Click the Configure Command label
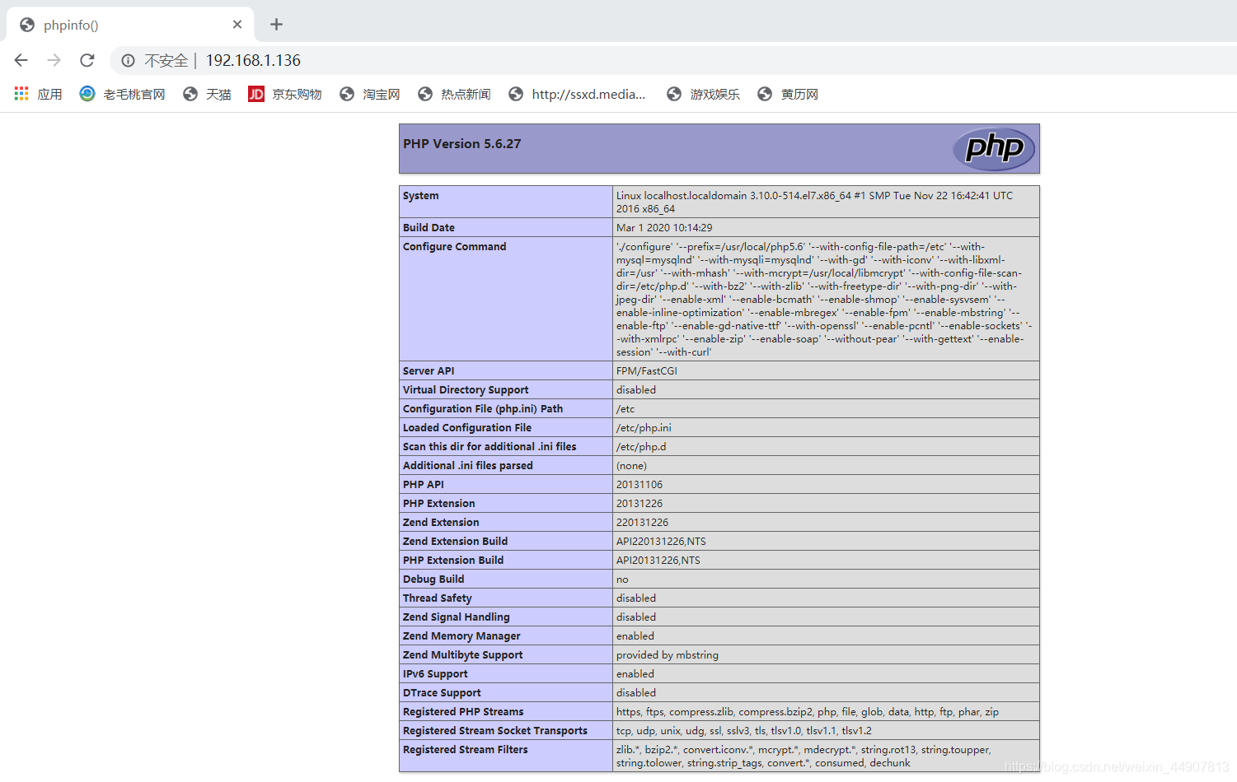Viewport: 1237px width, 782px height. tap(455, 247)
